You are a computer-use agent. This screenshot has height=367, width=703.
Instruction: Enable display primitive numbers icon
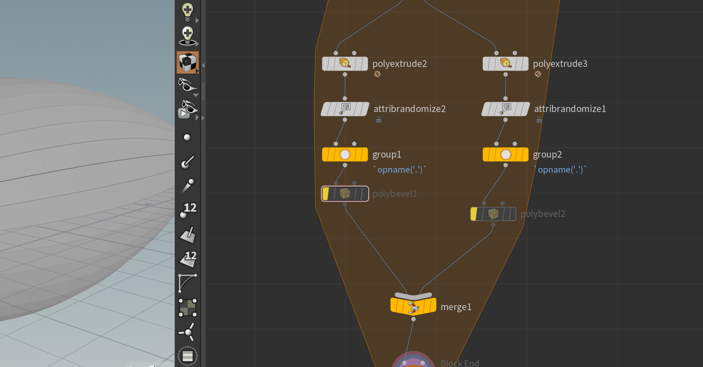click(x=188, y=259)
